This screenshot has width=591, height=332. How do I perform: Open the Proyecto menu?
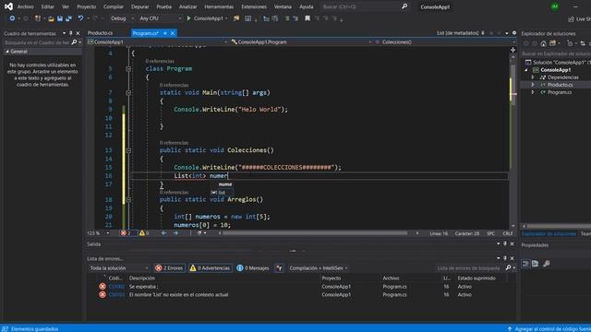tap(86, 6)
